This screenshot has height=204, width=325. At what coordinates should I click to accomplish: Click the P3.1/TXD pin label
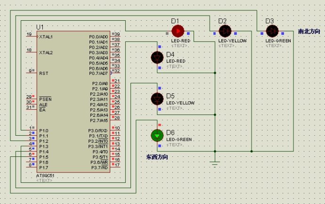pos(98,136)
